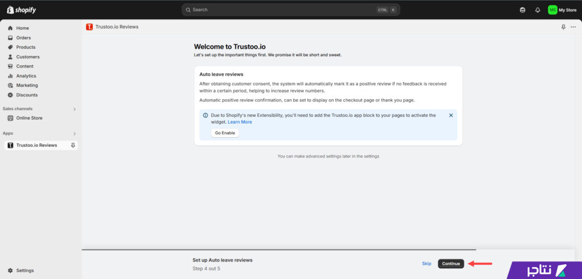Click the search magnifier icon

(x=188, y=10)
